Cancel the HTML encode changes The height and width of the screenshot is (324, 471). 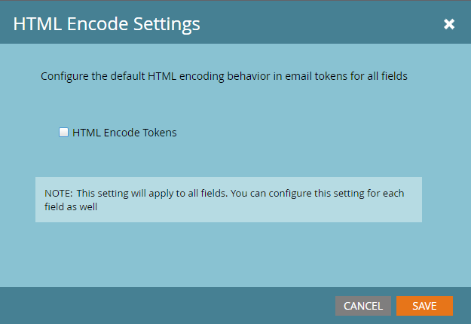coord(363,306)
